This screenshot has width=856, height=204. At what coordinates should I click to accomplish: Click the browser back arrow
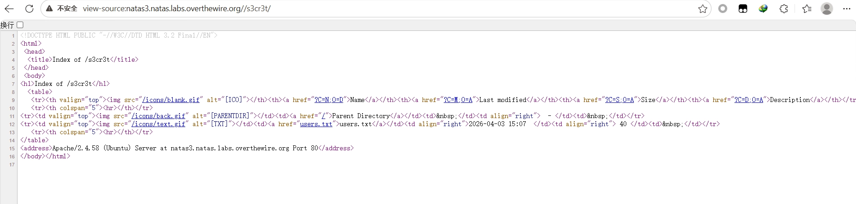point(9,8)
